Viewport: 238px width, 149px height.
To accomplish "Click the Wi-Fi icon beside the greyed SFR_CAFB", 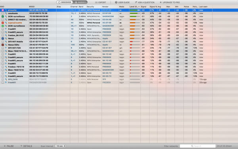I will (x=6, y=79).
